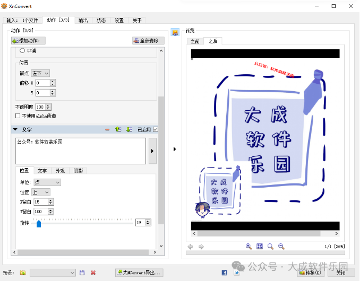Screen dimensions: 360x282
Task: Switch to the 之前 preview tab
Action: [x=195, y=41]
